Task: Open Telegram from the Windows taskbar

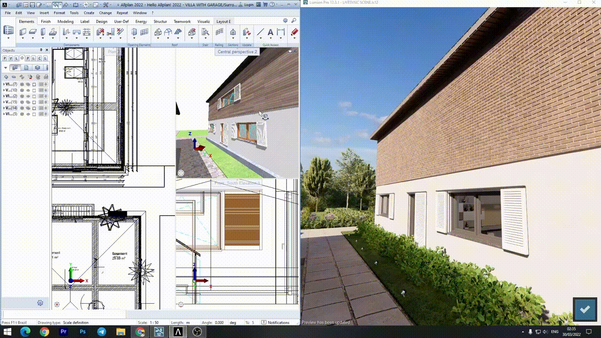Action: click(x=101, y=332)
